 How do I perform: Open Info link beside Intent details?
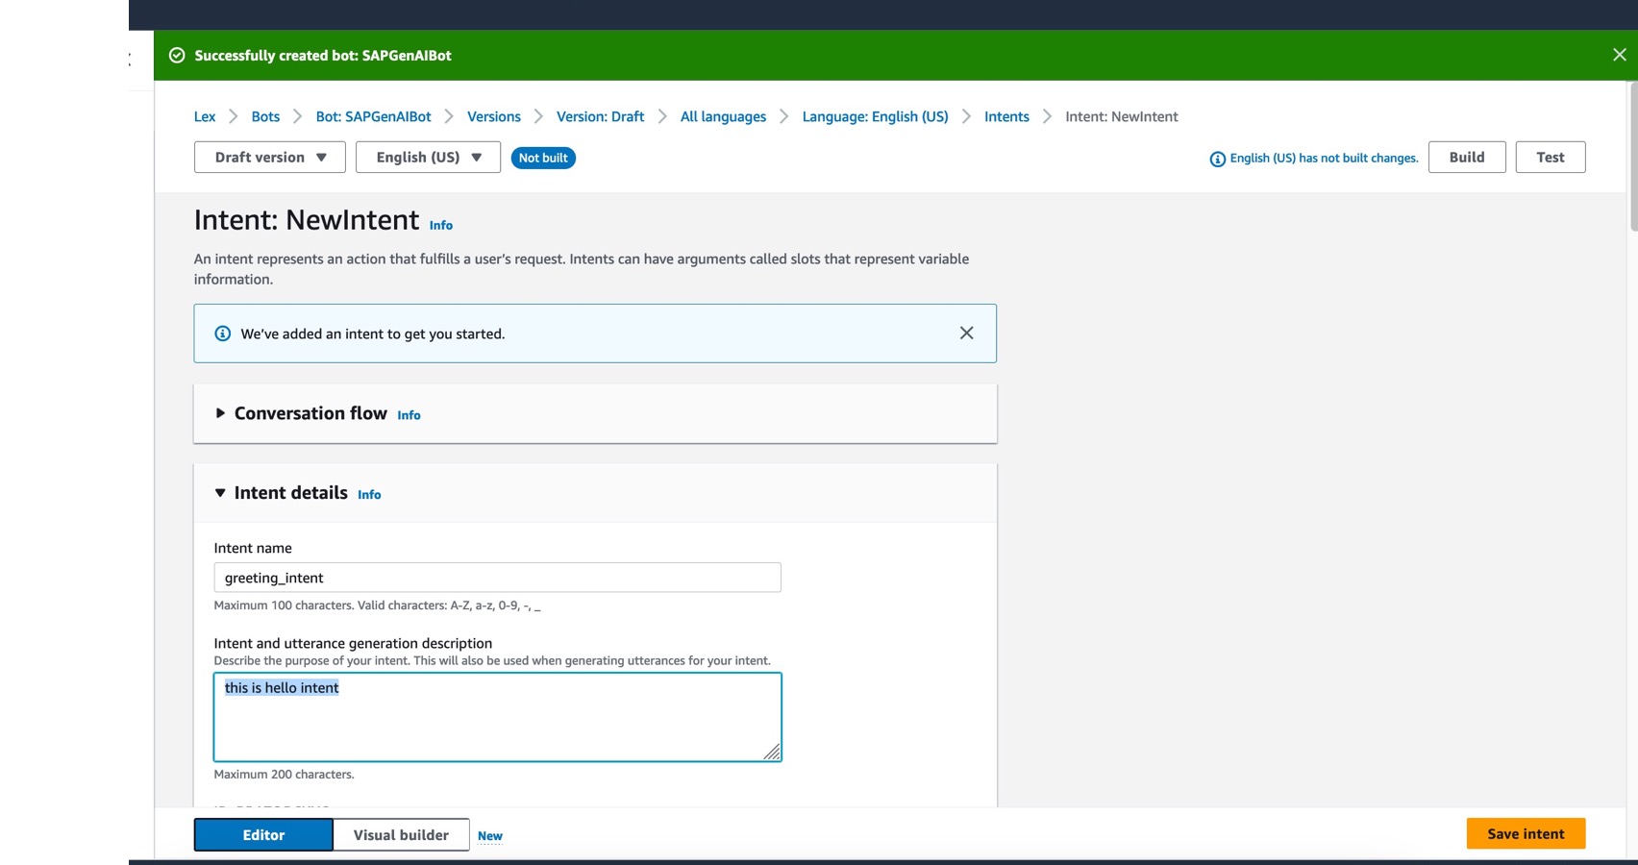point(369,494)
